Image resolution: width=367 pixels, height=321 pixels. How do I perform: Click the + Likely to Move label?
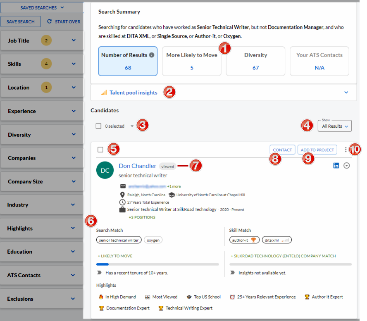click(x=115, y=256)
